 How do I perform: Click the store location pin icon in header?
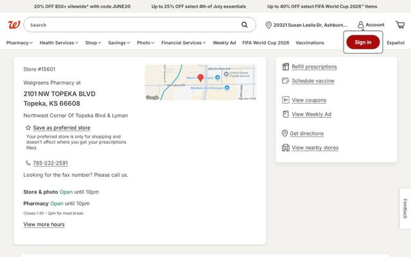click(x=268, y=25)
